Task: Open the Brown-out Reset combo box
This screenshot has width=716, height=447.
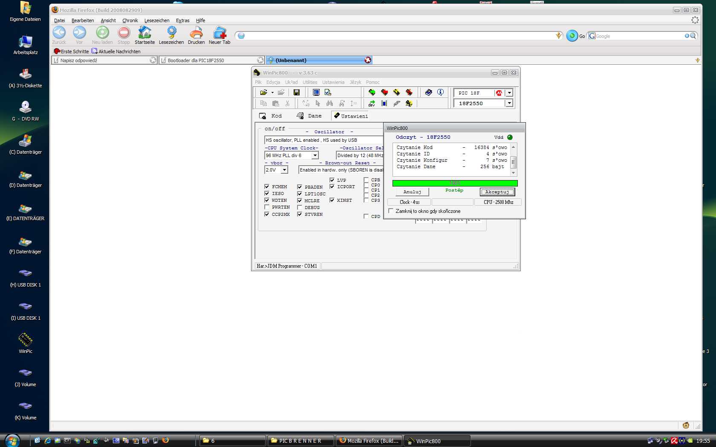Action: pos(341,170)
